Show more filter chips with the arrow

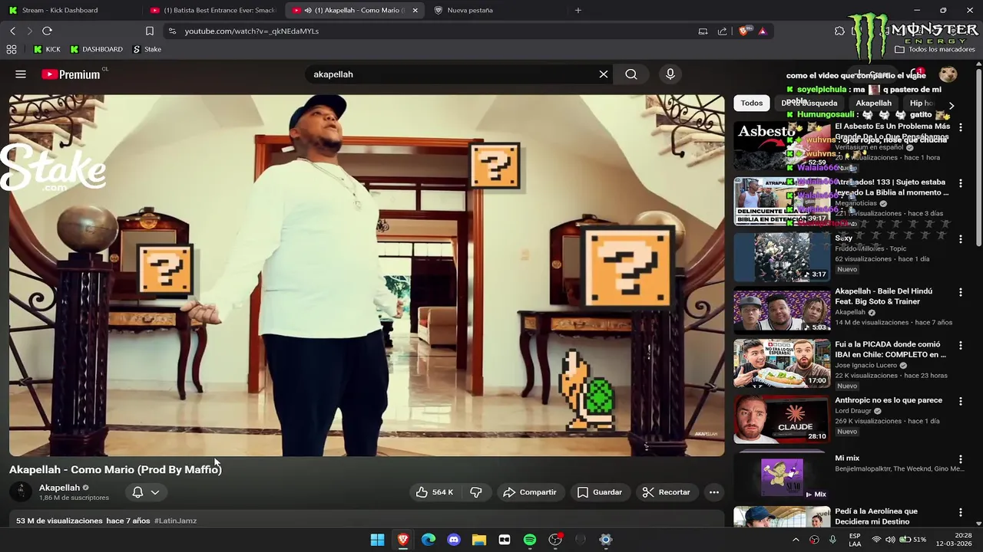pyautogui.click(x=952, y=106)
